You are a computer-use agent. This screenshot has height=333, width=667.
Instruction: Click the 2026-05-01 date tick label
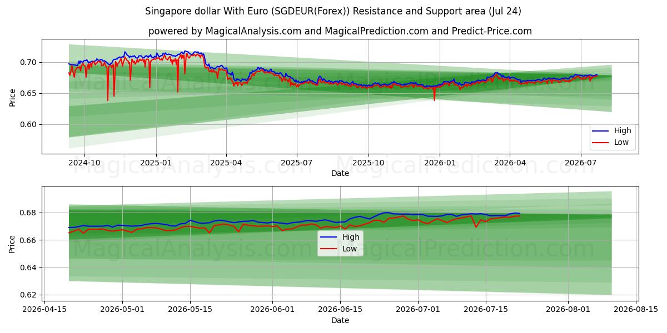click(x=122, y=310)
